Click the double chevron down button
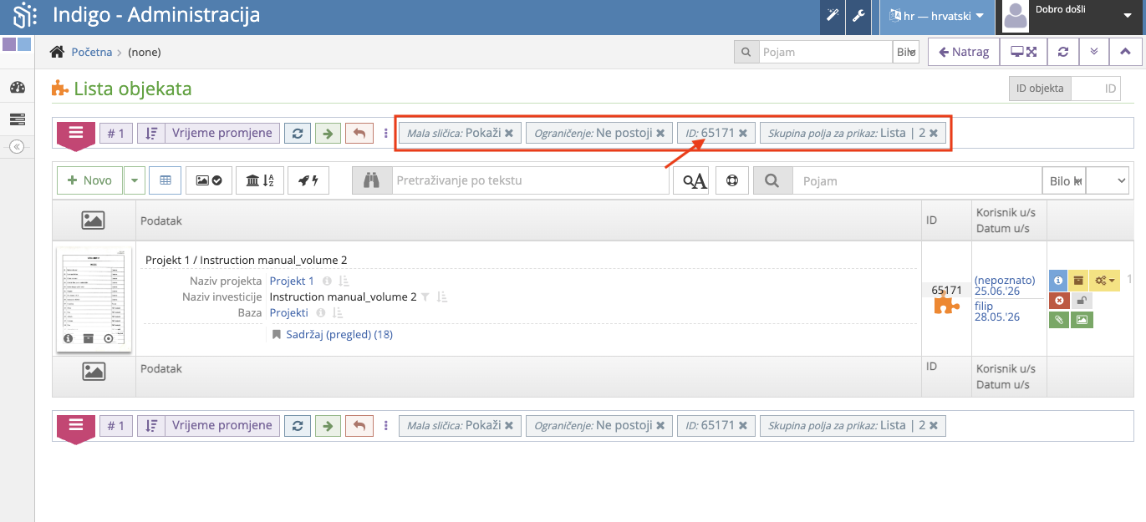This screenshot has height=522, width=1146. [1094, 52]
